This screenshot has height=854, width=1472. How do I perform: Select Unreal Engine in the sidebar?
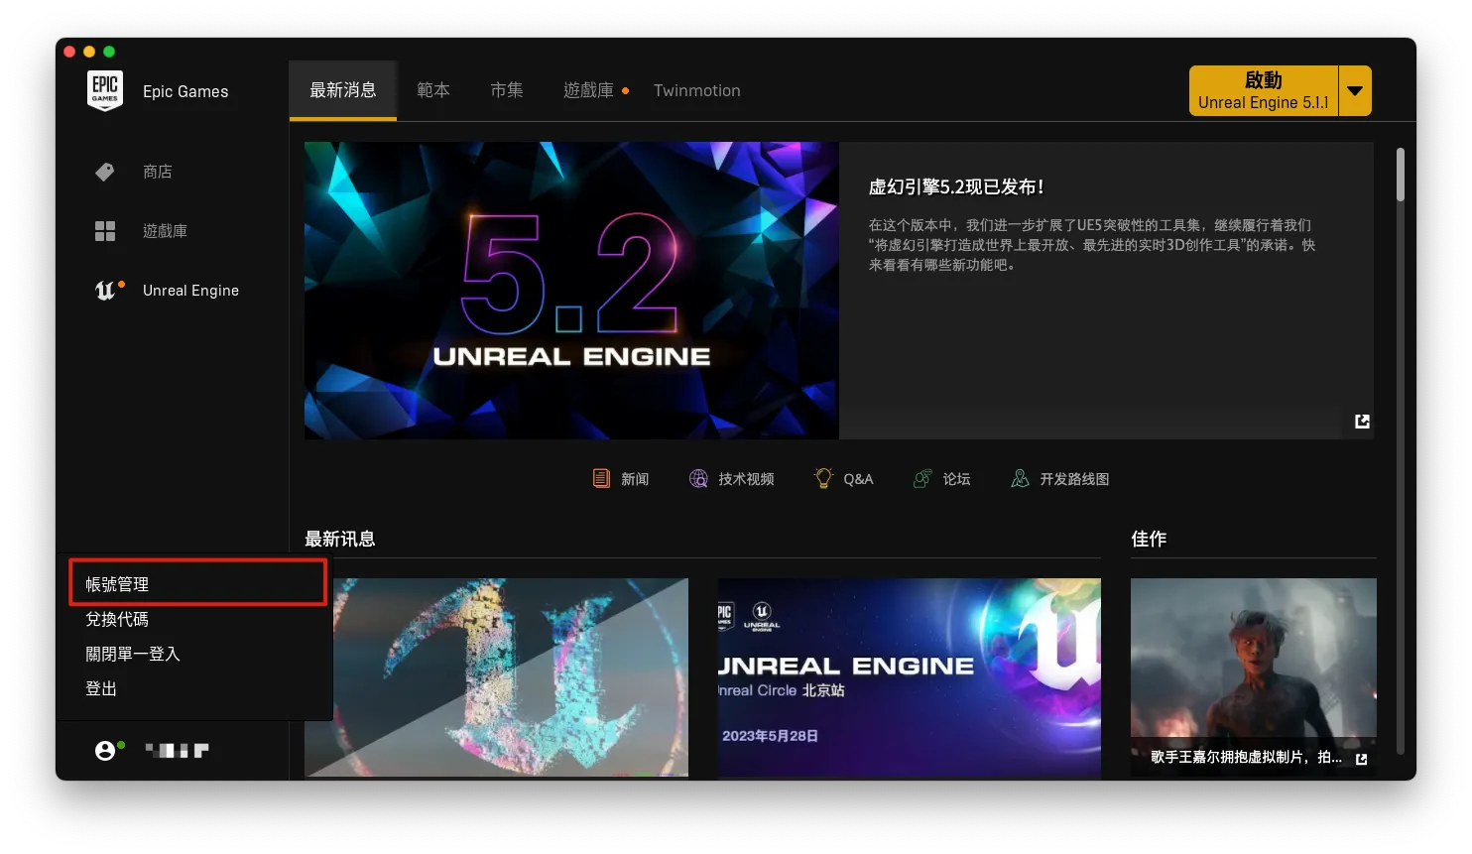pos(189,290)
